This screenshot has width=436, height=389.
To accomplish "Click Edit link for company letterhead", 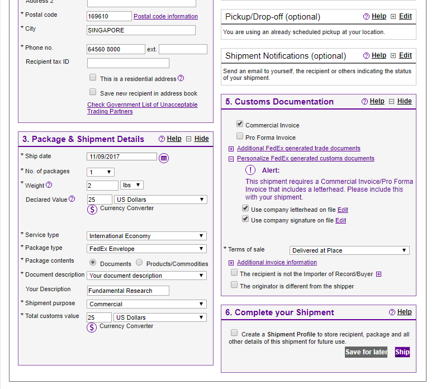I will coord(343,210).
